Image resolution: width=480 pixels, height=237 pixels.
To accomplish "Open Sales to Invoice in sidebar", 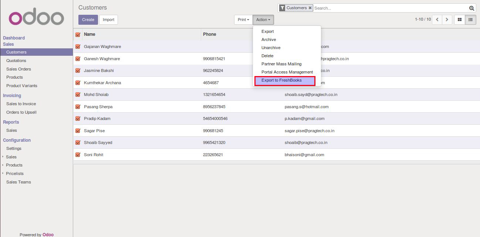I will (21, 104).
